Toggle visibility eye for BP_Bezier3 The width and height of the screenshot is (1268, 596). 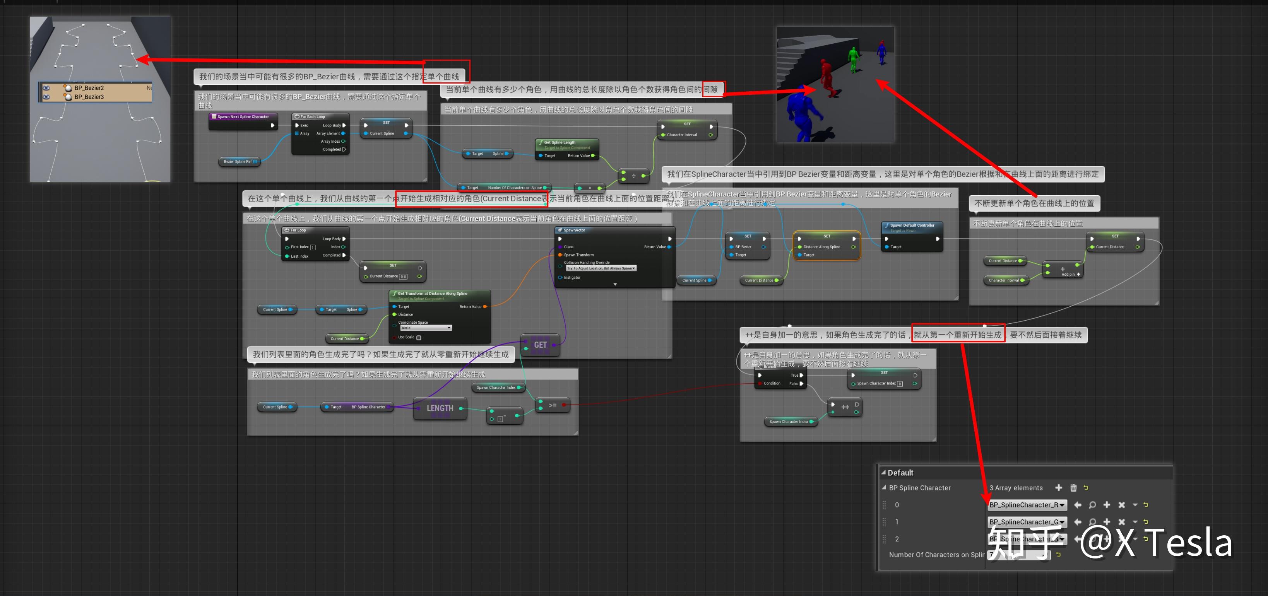[47, 99]
